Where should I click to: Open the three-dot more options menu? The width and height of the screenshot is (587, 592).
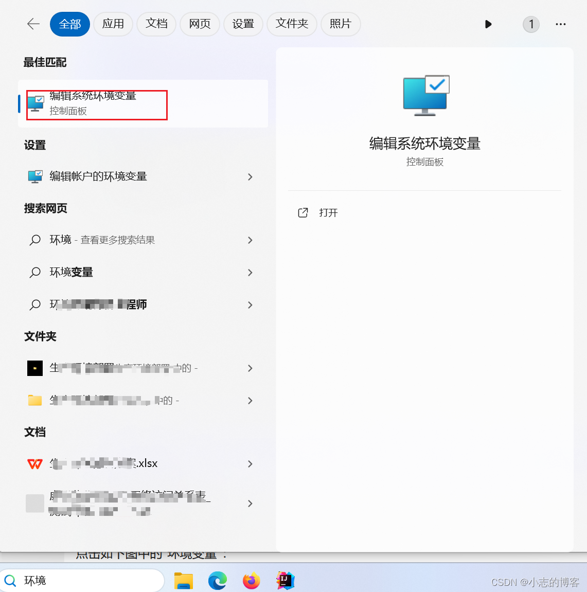click(x=561, y=24)
